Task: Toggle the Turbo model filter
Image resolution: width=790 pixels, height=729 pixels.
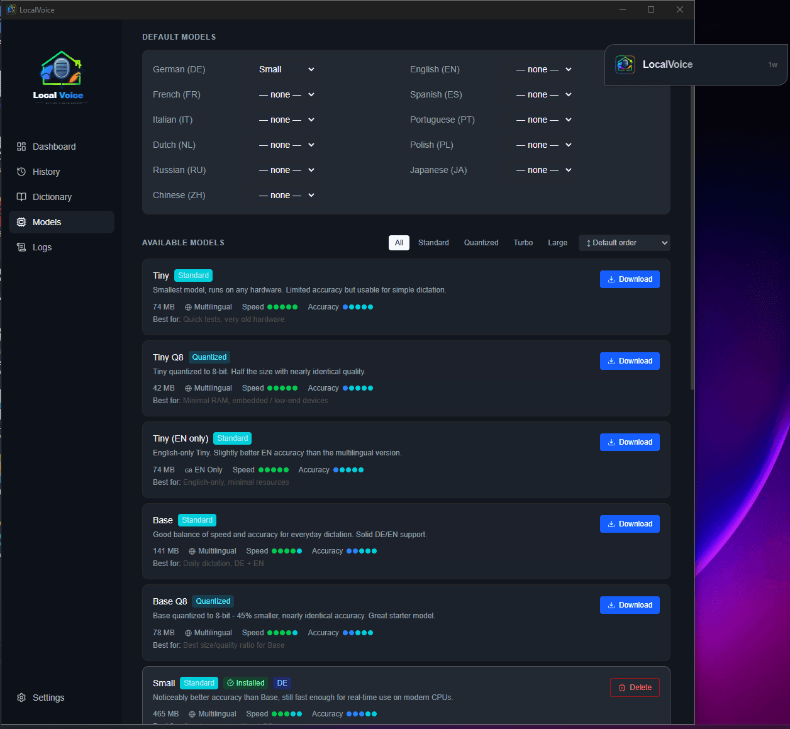Action: click(x=523, y=242)
